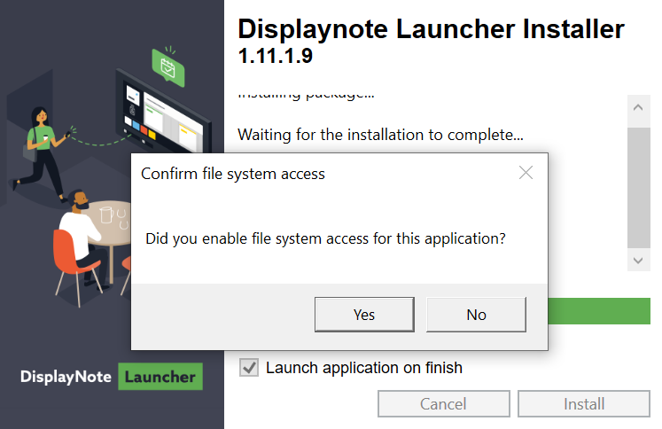The width and height of the screenshot is (662, 429).
Task: Click the Install button
Action: 584,403
